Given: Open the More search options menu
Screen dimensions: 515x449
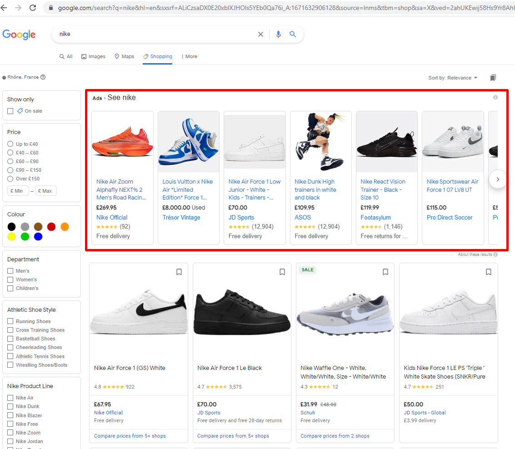Looking at the screenshot, I should pyautogui.click(x=189, y=56).
